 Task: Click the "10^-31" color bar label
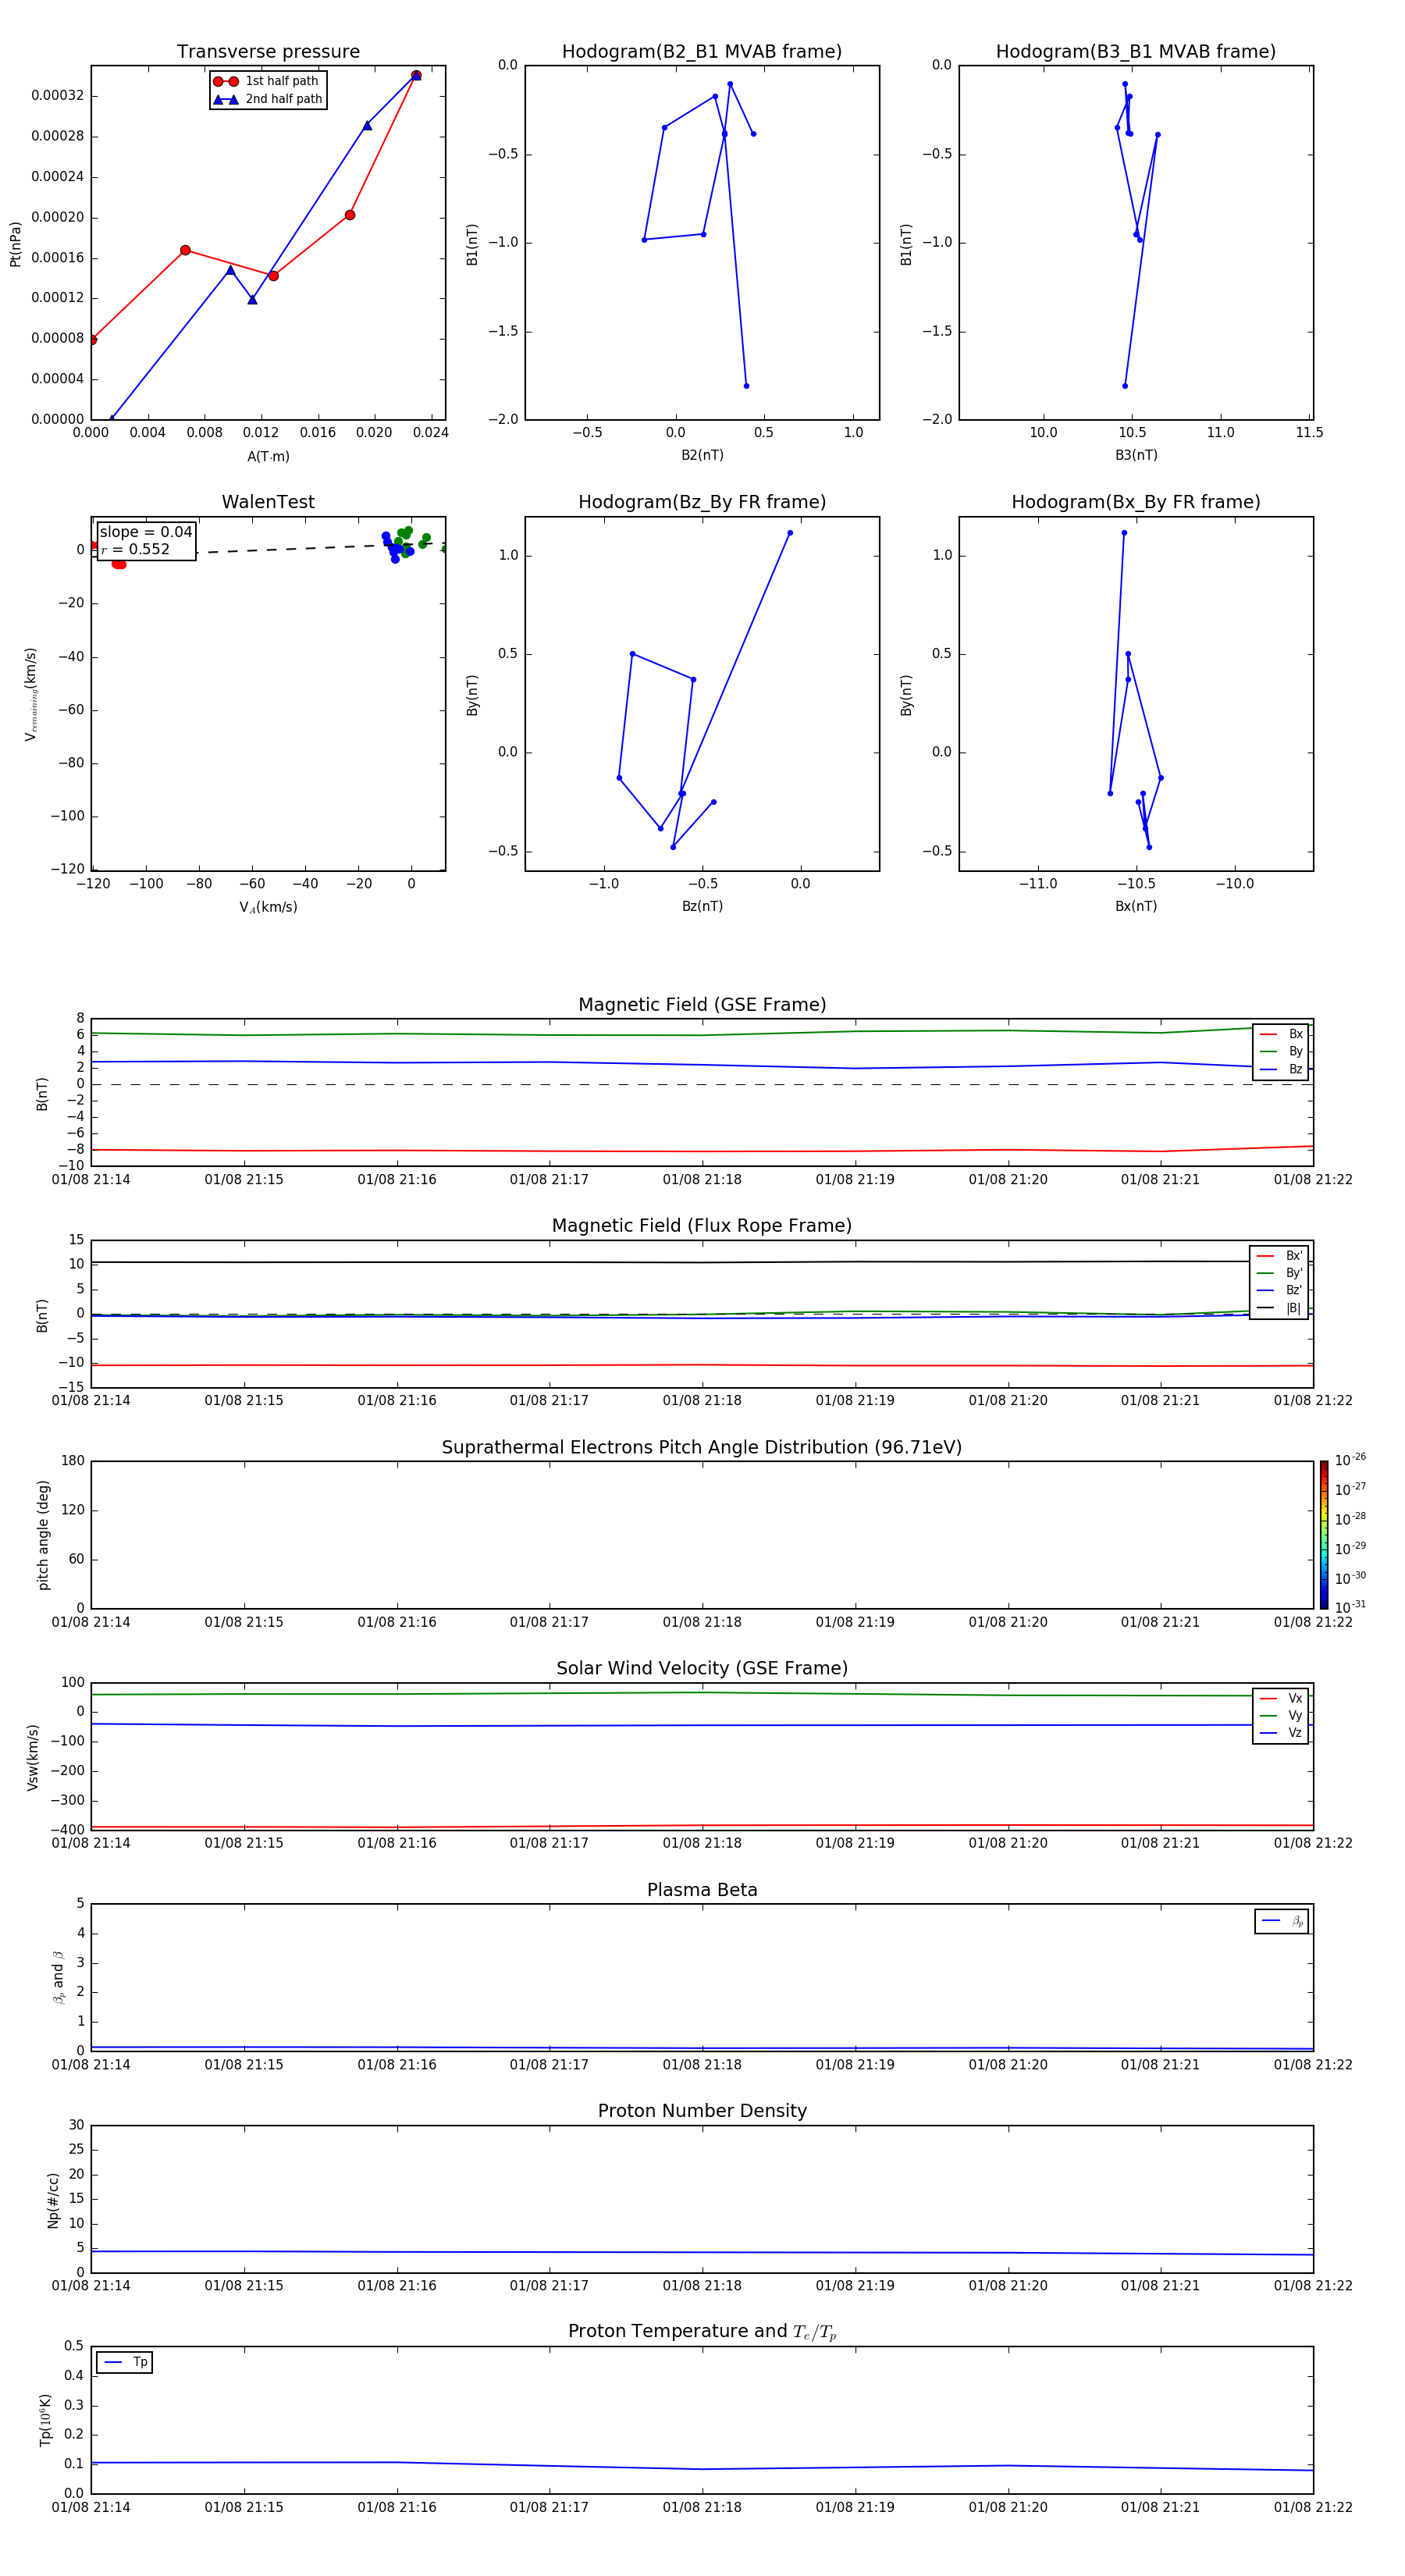coord(1350,1607)
